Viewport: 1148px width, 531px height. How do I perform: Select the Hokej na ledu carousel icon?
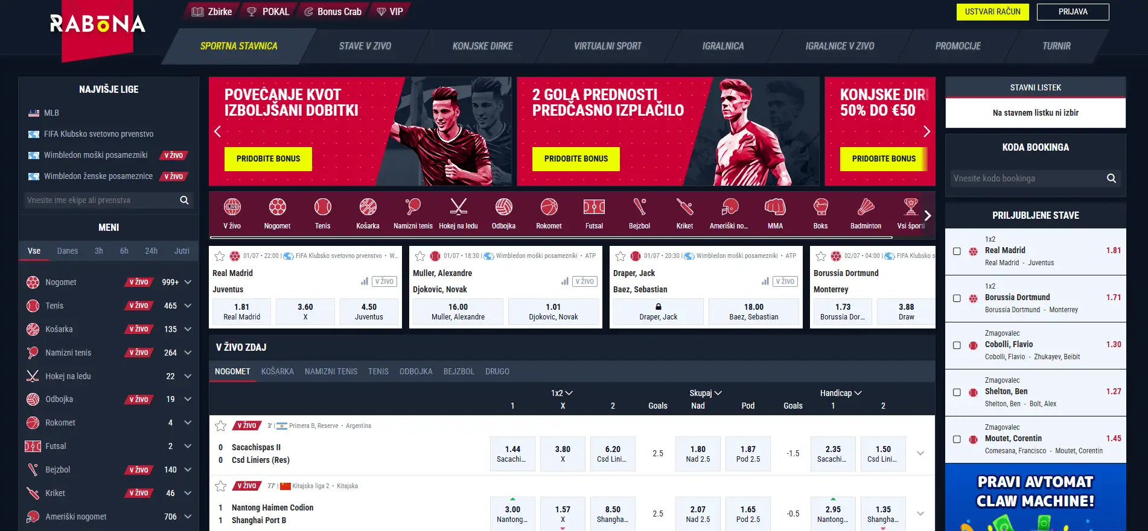(458, 207)
